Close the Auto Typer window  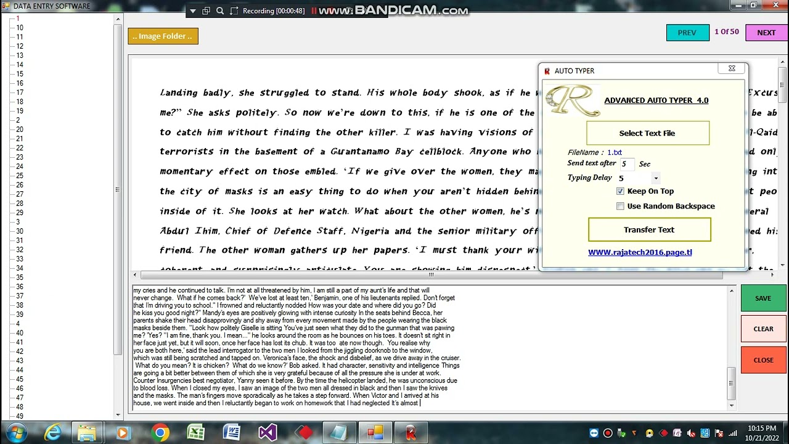(x=732, y=68)
